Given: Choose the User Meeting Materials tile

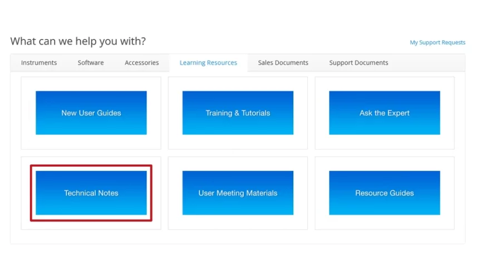Looking at the screenshot, I should pos(238,193).
